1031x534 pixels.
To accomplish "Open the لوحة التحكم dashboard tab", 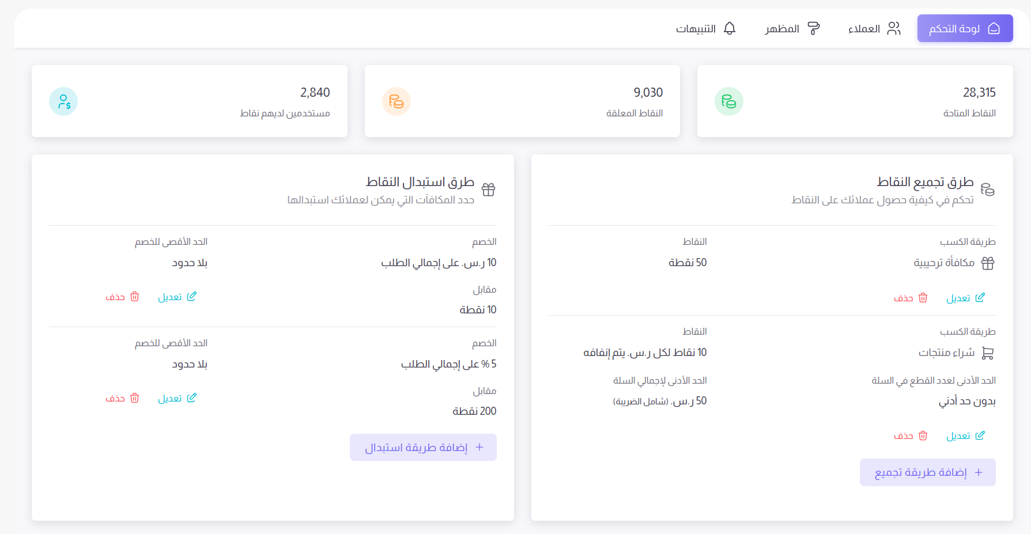I will click(965, 28).
